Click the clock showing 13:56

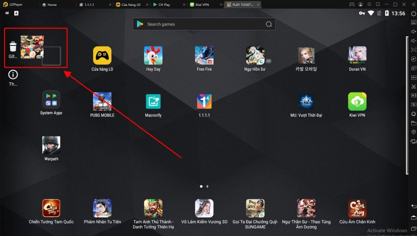pos(398,13)
